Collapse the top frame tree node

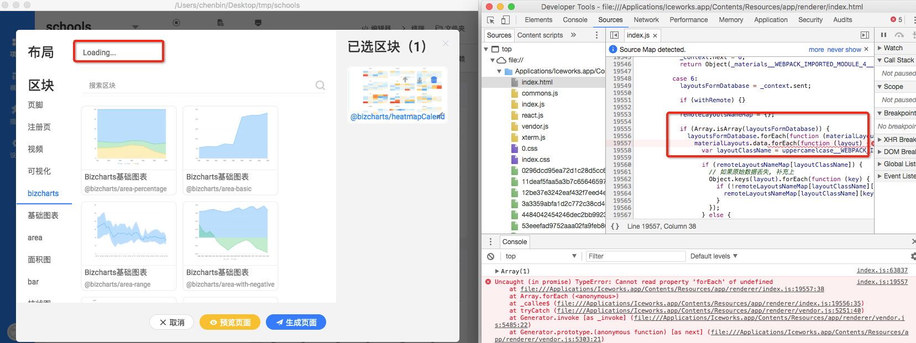pos(486,49)
